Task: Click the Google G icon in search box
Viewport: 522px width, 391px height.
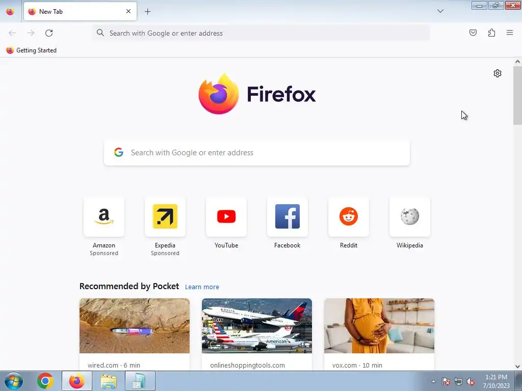Action: click(x=118, y=152)
